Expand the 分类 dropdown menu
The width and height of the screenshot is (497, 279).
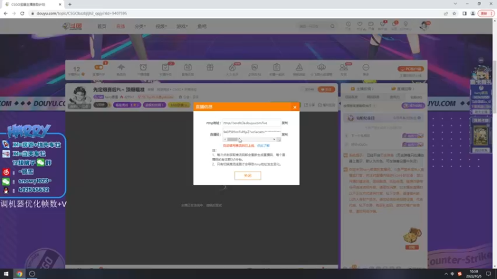(x=140, y=26)
